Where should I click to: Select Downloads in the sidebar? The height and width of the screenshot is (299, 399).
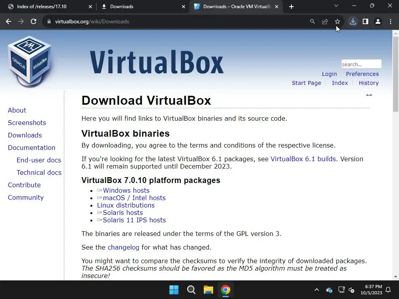(x=25, y=135)
